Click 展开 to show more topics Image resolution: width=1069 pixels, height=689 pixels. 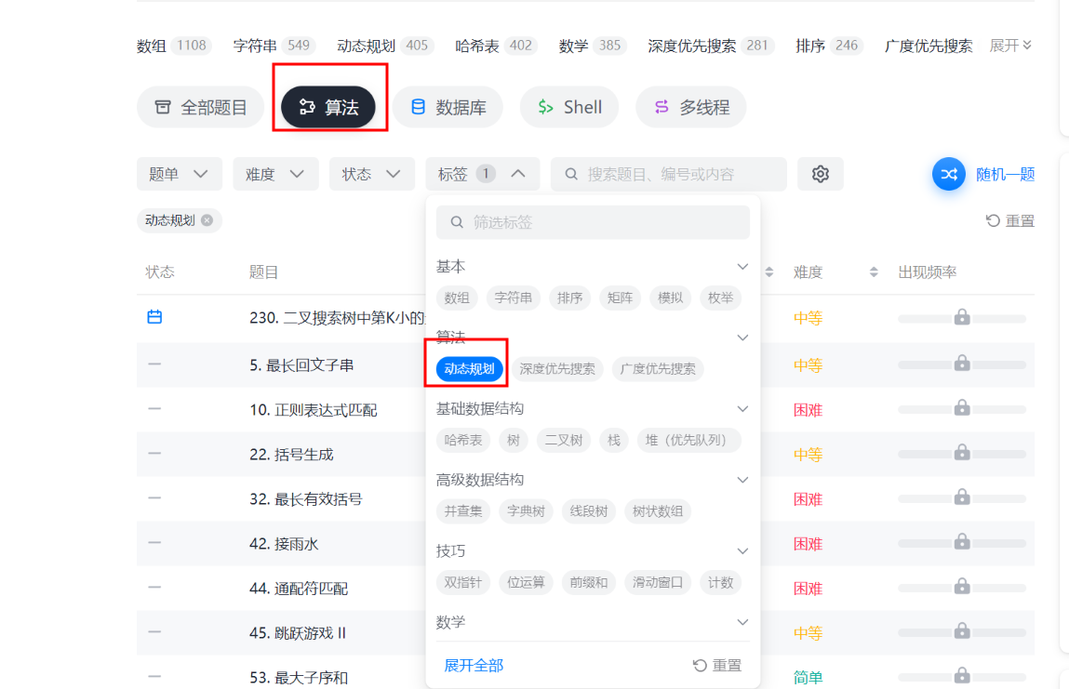1010,46
